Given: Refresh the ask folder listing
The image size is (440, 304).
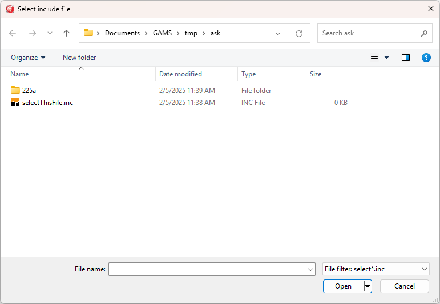Looking at the screenshot, I should tap(298, 33).
